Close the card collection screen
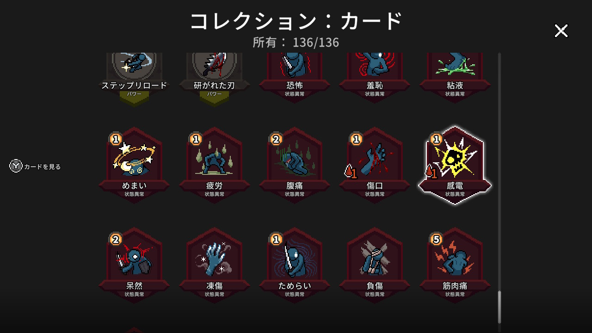Viewport: 592px width, 333px height. point(561,31)
